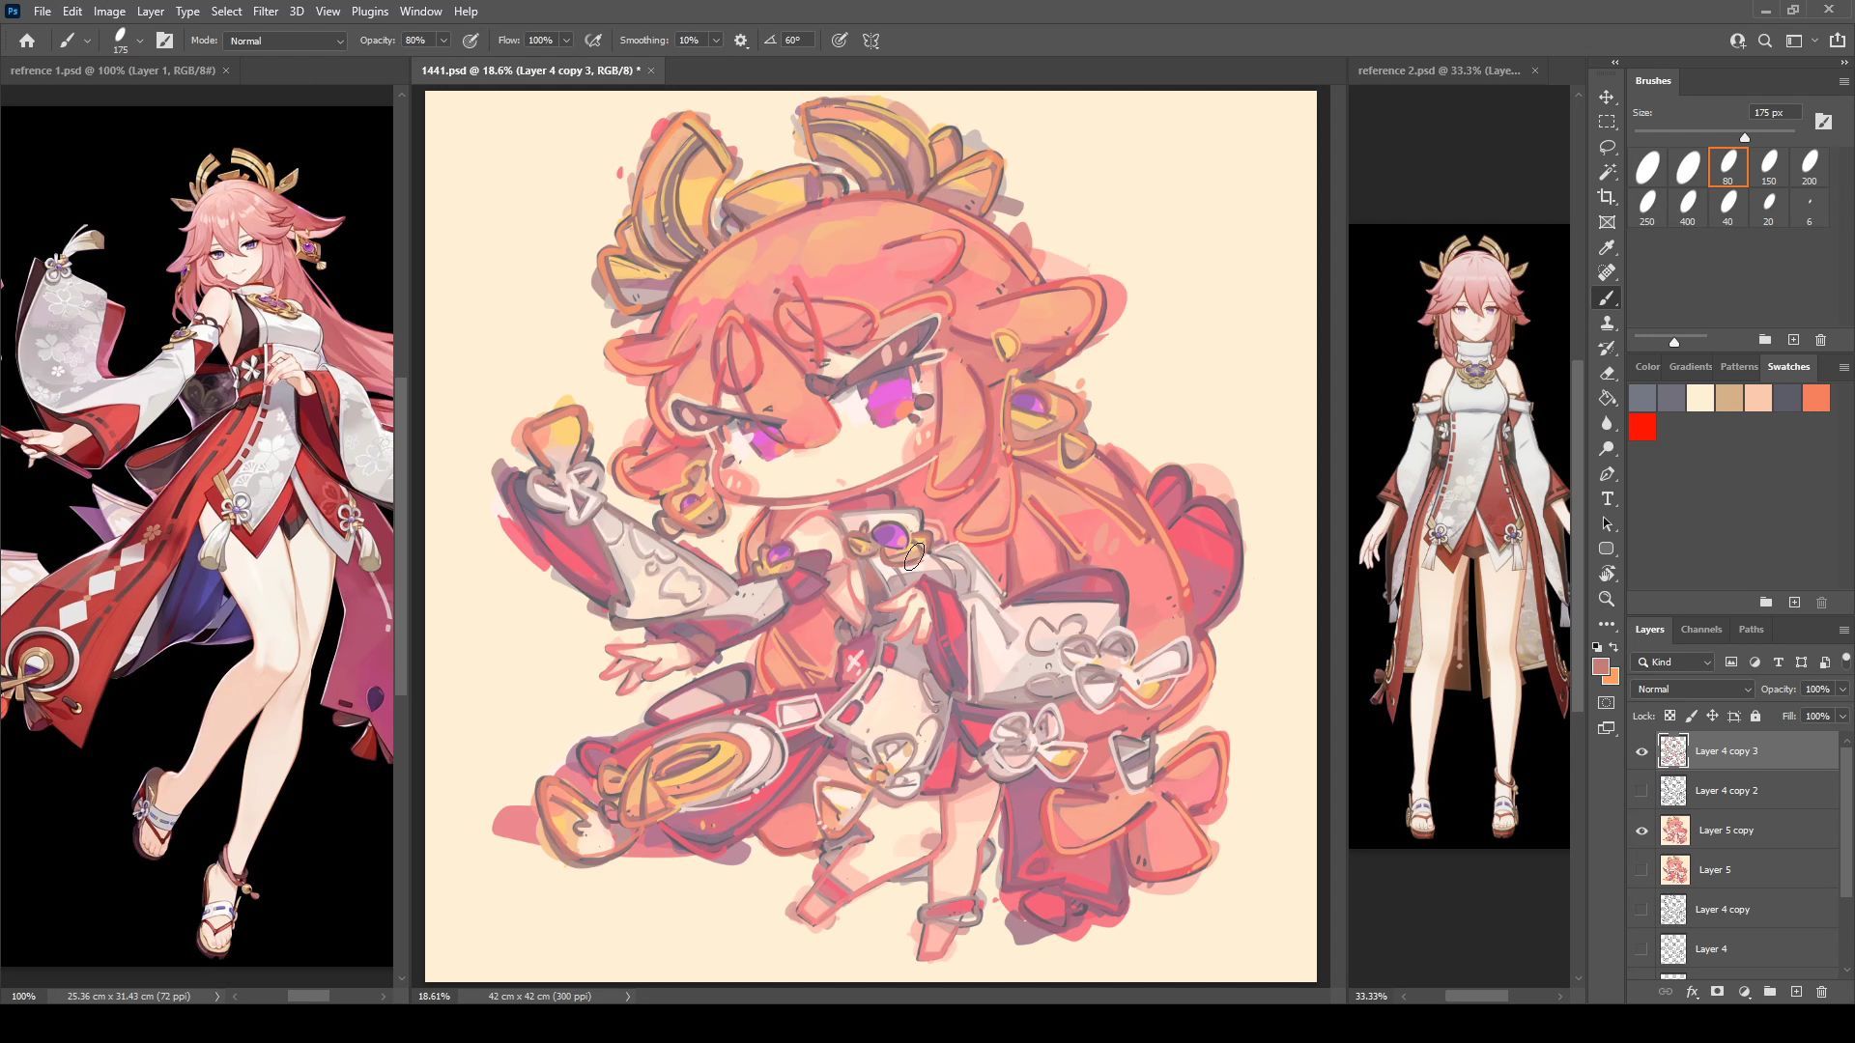The width and height of the screenshot is (1855, 1043).
Task: Select the Move tool
Action: (1607, 98)
